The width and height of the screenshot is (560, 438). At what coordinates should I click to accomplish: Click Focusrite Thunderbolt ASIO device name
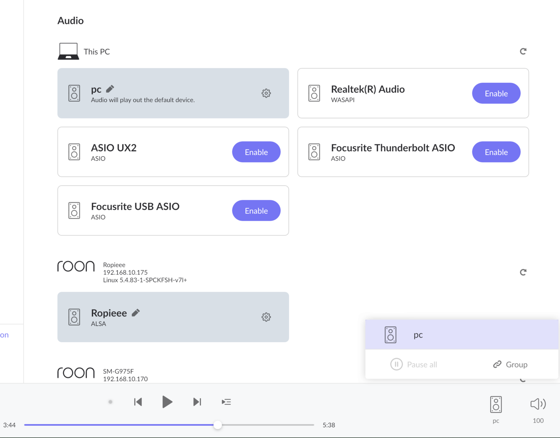(393, 148)
